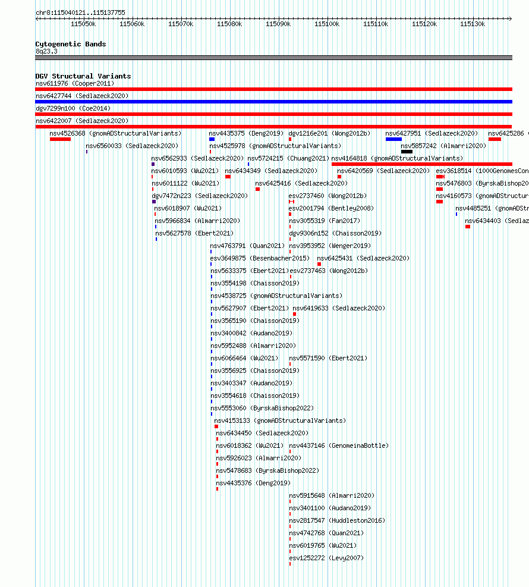Screen dimensions: 529x587
Task: Open nsv5571590 (Ebert2021) label
Action: click(328, 358)
